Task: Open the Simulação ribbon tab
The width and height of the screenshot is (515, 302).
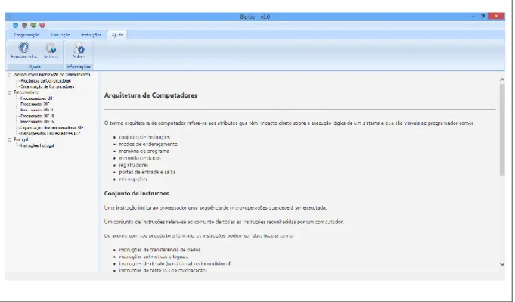Action: coord(60,35)
